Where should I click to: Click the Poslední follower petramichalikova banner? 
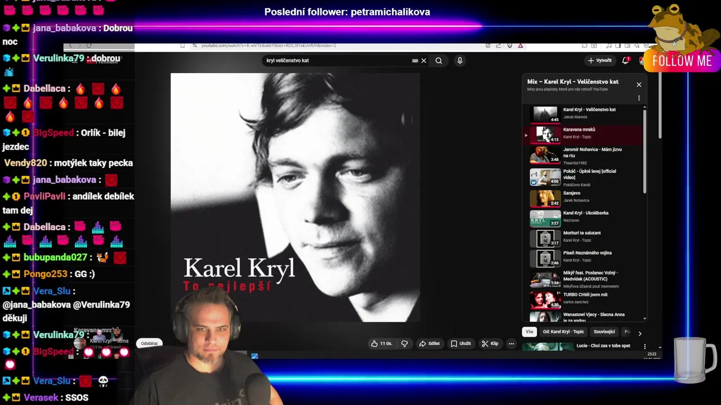[347, 12]
